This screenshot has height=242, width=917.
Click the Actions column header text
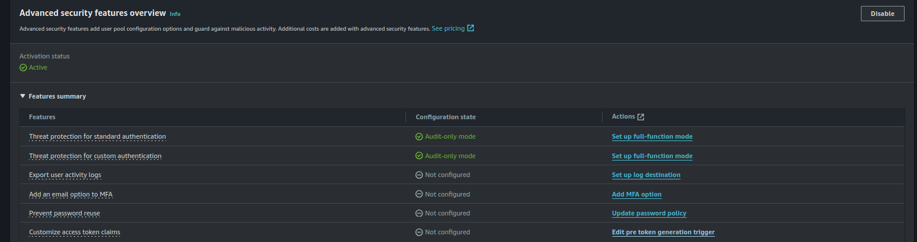click(623, 117)
